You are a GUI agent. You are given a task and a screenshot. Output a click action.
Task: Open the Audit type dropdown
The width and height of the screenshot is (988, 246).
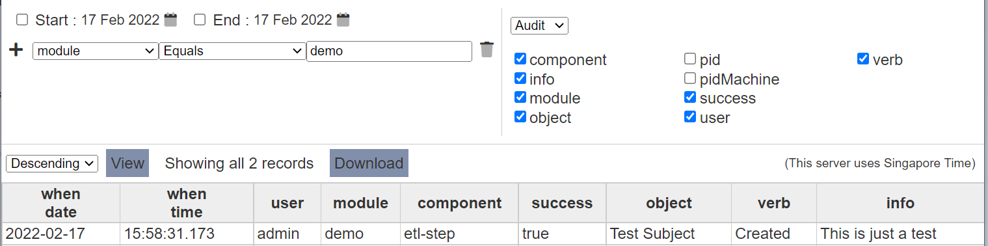[x=539, y=25]
